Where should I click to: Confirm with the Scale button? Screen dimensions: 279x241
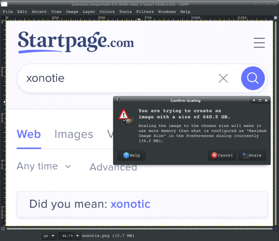tap(252, 155)
